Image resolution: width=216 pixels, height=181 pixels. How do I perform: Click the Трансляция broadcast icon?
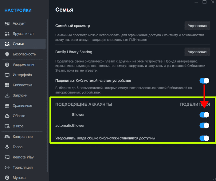pos(7,168)
